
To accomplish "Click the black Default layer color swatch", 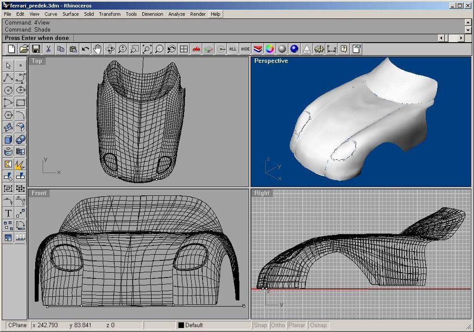I will point(181,326).
